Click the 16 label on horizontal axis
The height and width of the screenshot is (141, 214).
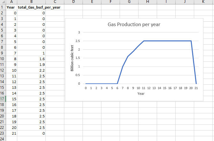point(170,88)
